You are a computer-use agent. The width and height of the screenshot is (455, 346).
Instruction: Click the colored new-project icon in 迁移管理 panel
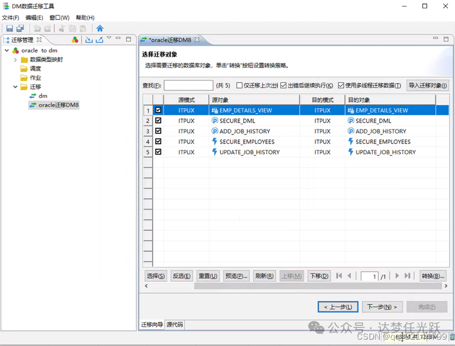(75, 39)
